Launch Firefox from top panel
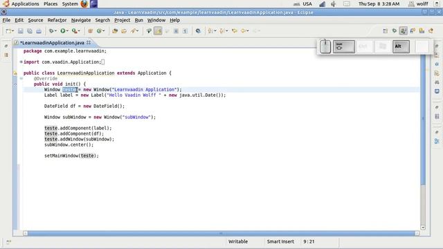 click(x=84, y=4)
